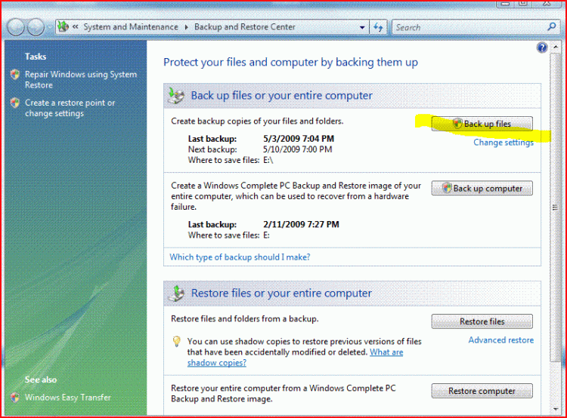Click the Refresh button beside address bar
567x418 pixels.
[x=378, y=27]
